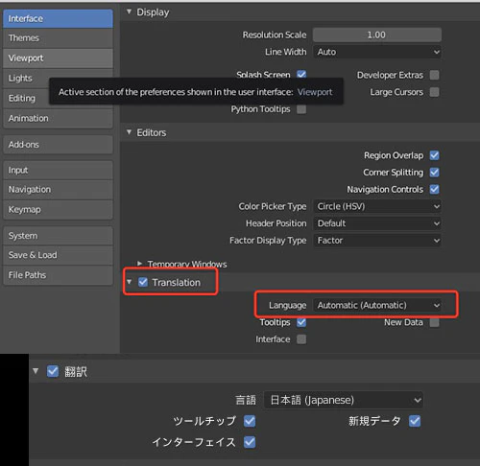The height and width of the screenshot is (466, 480).
Task: Select the Input section
Action: (58, 170)
